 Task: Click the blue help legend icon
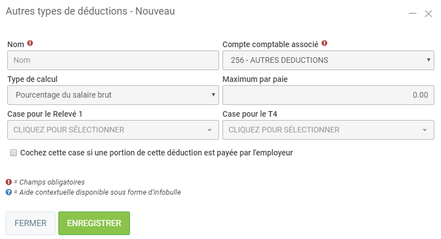pos(9,192)
